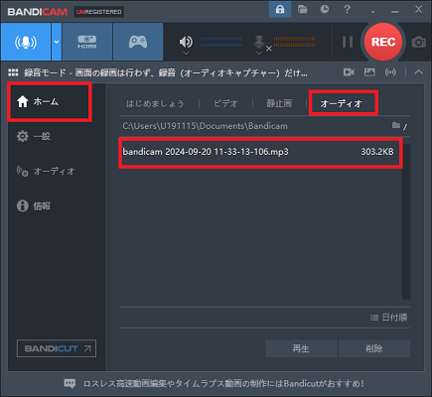This screenshot has height=397, width=432.
Task: Click the image status icon
Action: point(369,72)
